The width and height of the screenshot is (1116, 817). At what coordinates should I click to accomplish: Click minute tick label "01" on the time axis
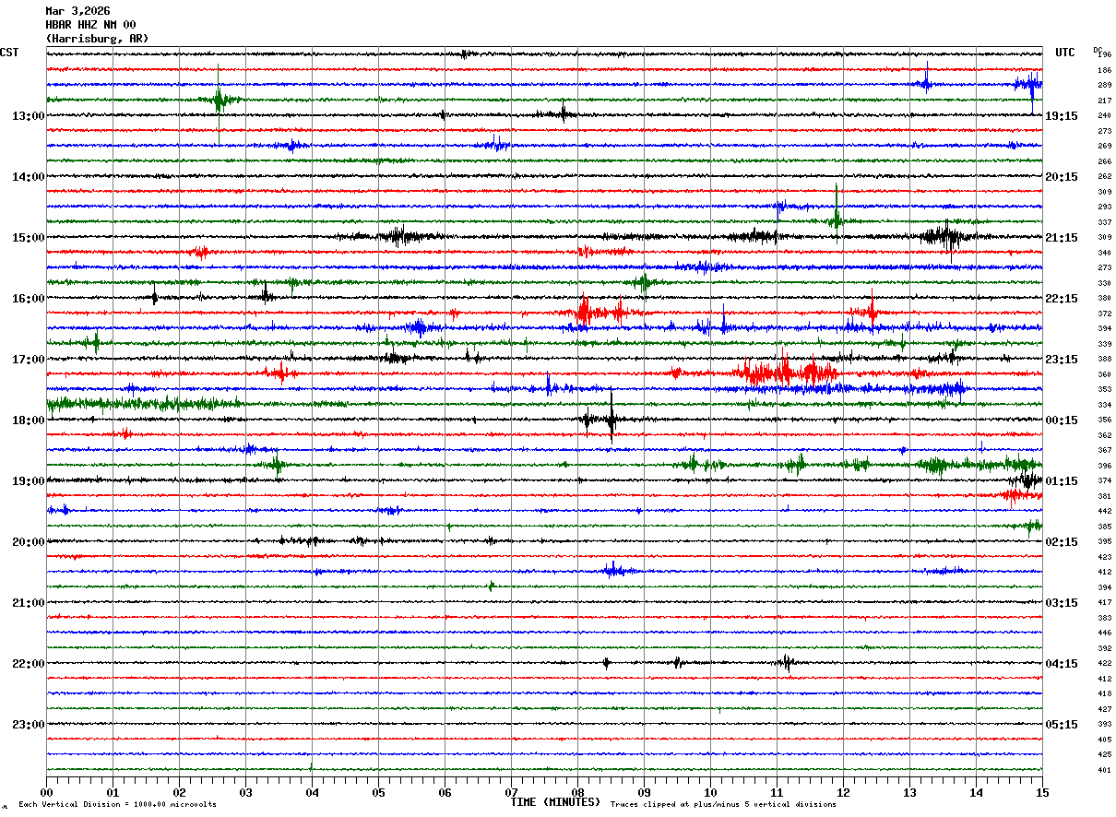(x=113, y=792)
